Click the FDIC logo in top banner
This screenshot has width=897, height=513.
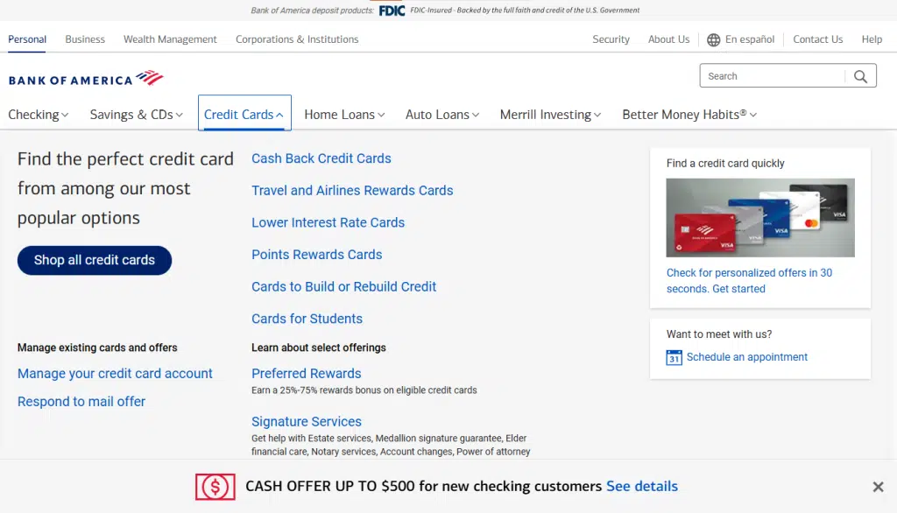click(x=392, y=11)
